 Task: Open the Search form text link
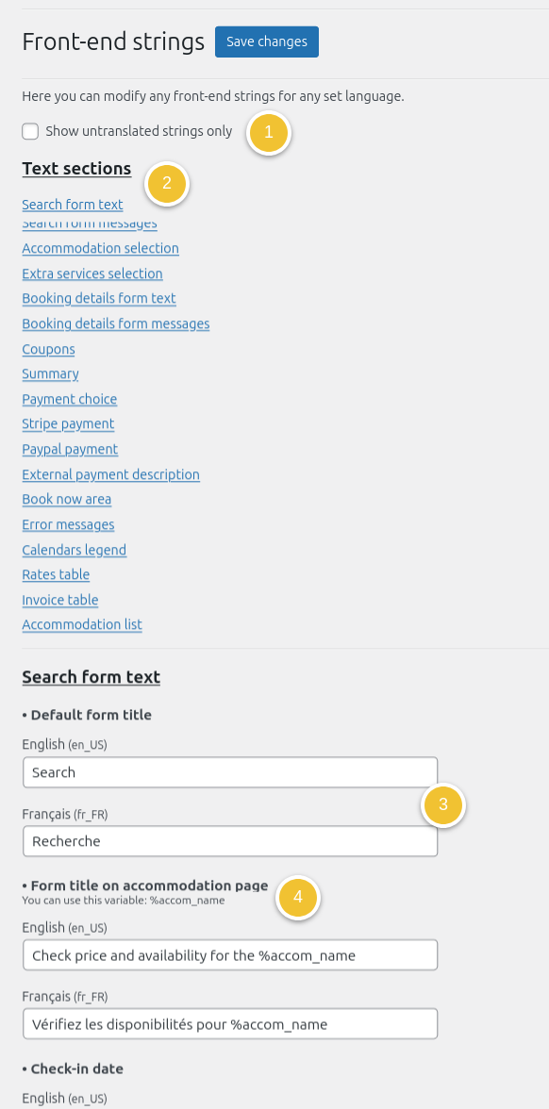click(72, 205)
